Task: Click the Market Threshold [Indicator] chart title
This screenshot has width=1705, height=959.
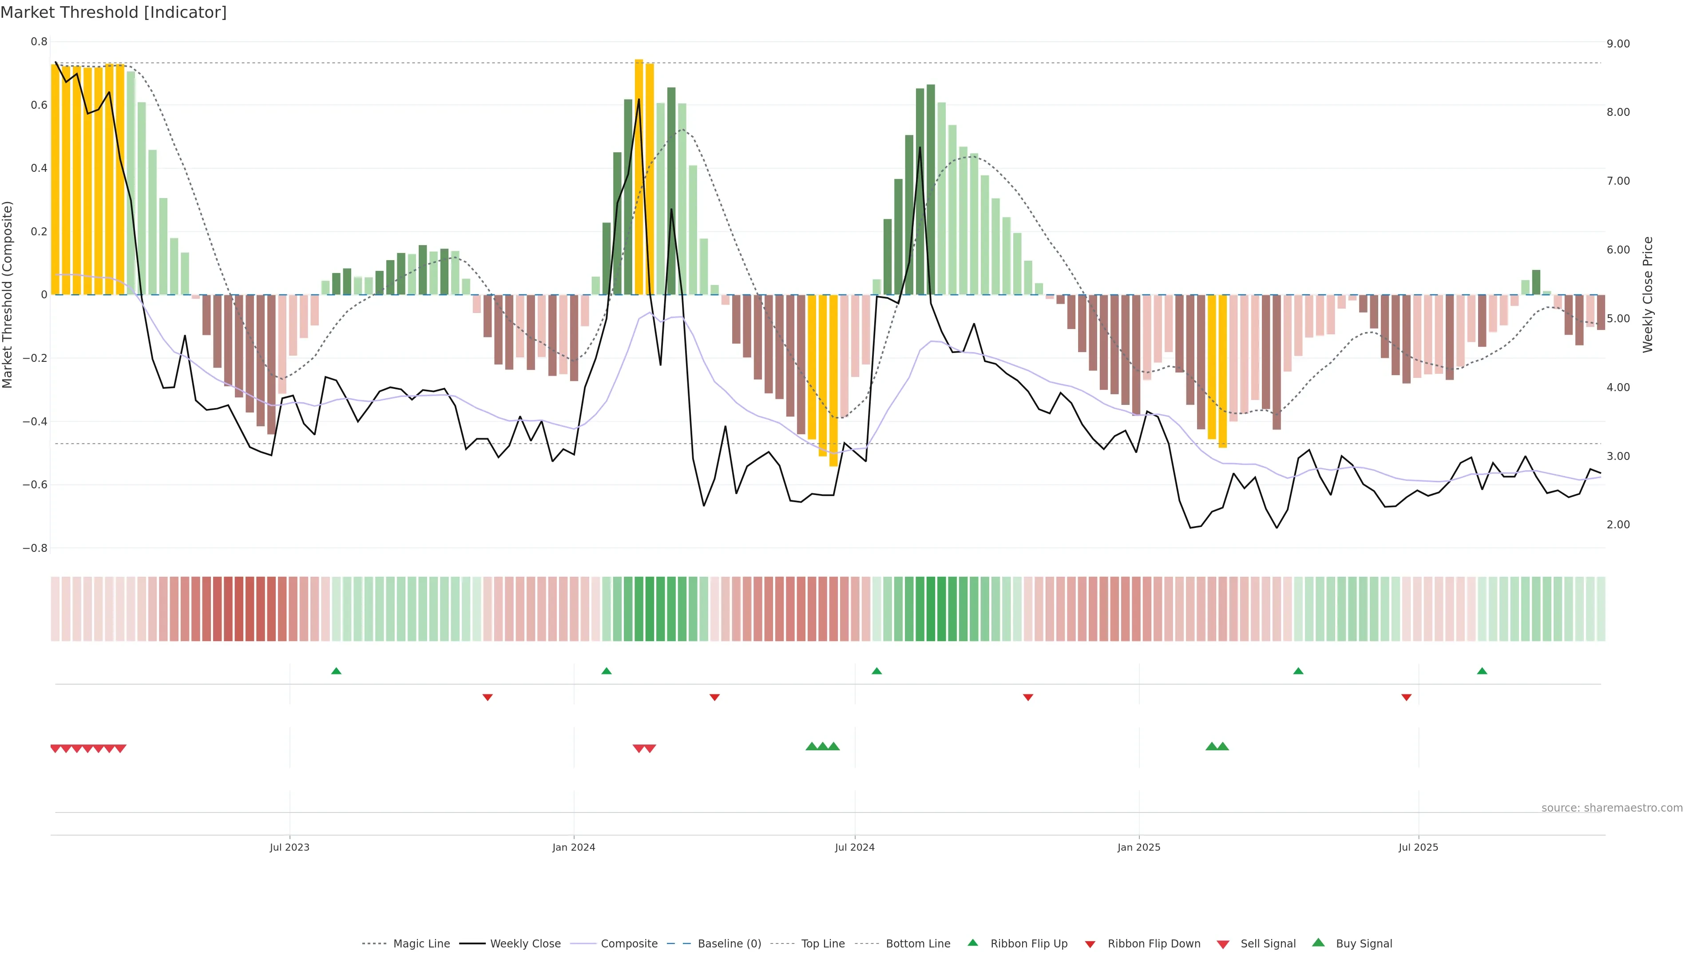Action: [113, 12]
